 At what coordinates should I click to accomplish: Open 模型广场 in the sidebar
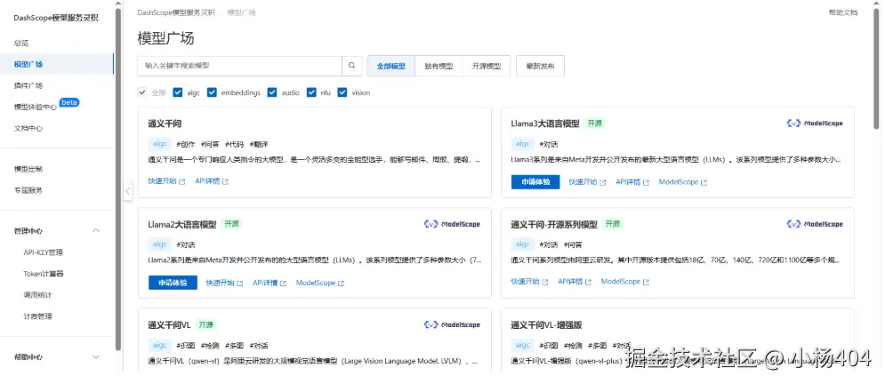tap(28, 64)
